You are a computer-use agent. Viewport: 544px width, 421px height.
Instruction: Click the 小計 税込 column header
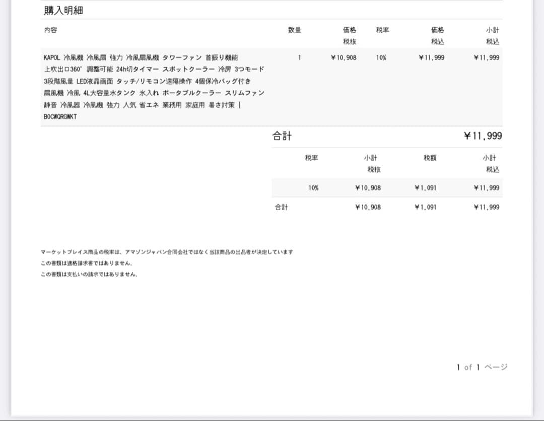[x=491, y=34]
